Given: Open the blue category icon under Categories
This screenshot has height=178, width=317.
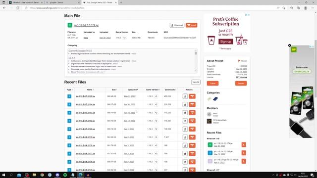Looking at the screenshot, I should pos(215,99).
